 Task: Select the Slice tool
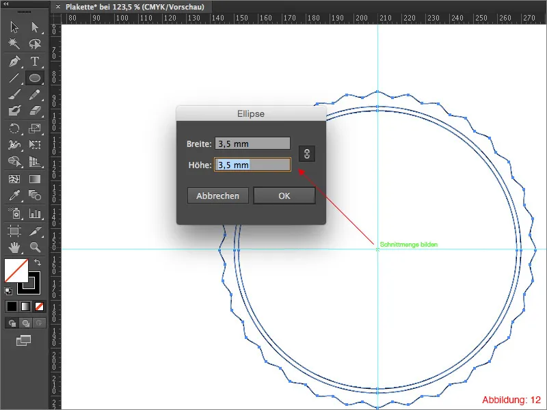click(35, 231)
